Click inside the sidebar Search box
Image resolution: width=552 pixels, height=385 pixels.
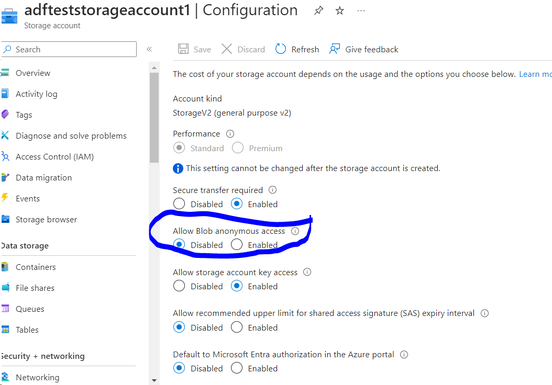coord(68,49)
